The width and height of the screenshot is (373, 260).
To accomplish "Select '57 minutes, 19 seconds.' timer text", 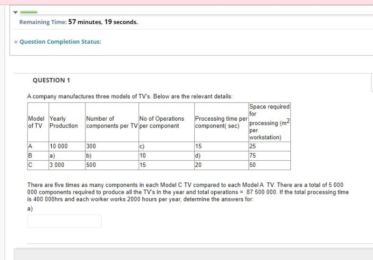I will [103, 22].
